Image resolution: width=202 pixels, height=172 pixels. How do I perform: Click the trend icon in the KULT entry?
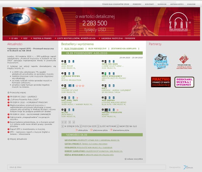click(x=103, y=85)
